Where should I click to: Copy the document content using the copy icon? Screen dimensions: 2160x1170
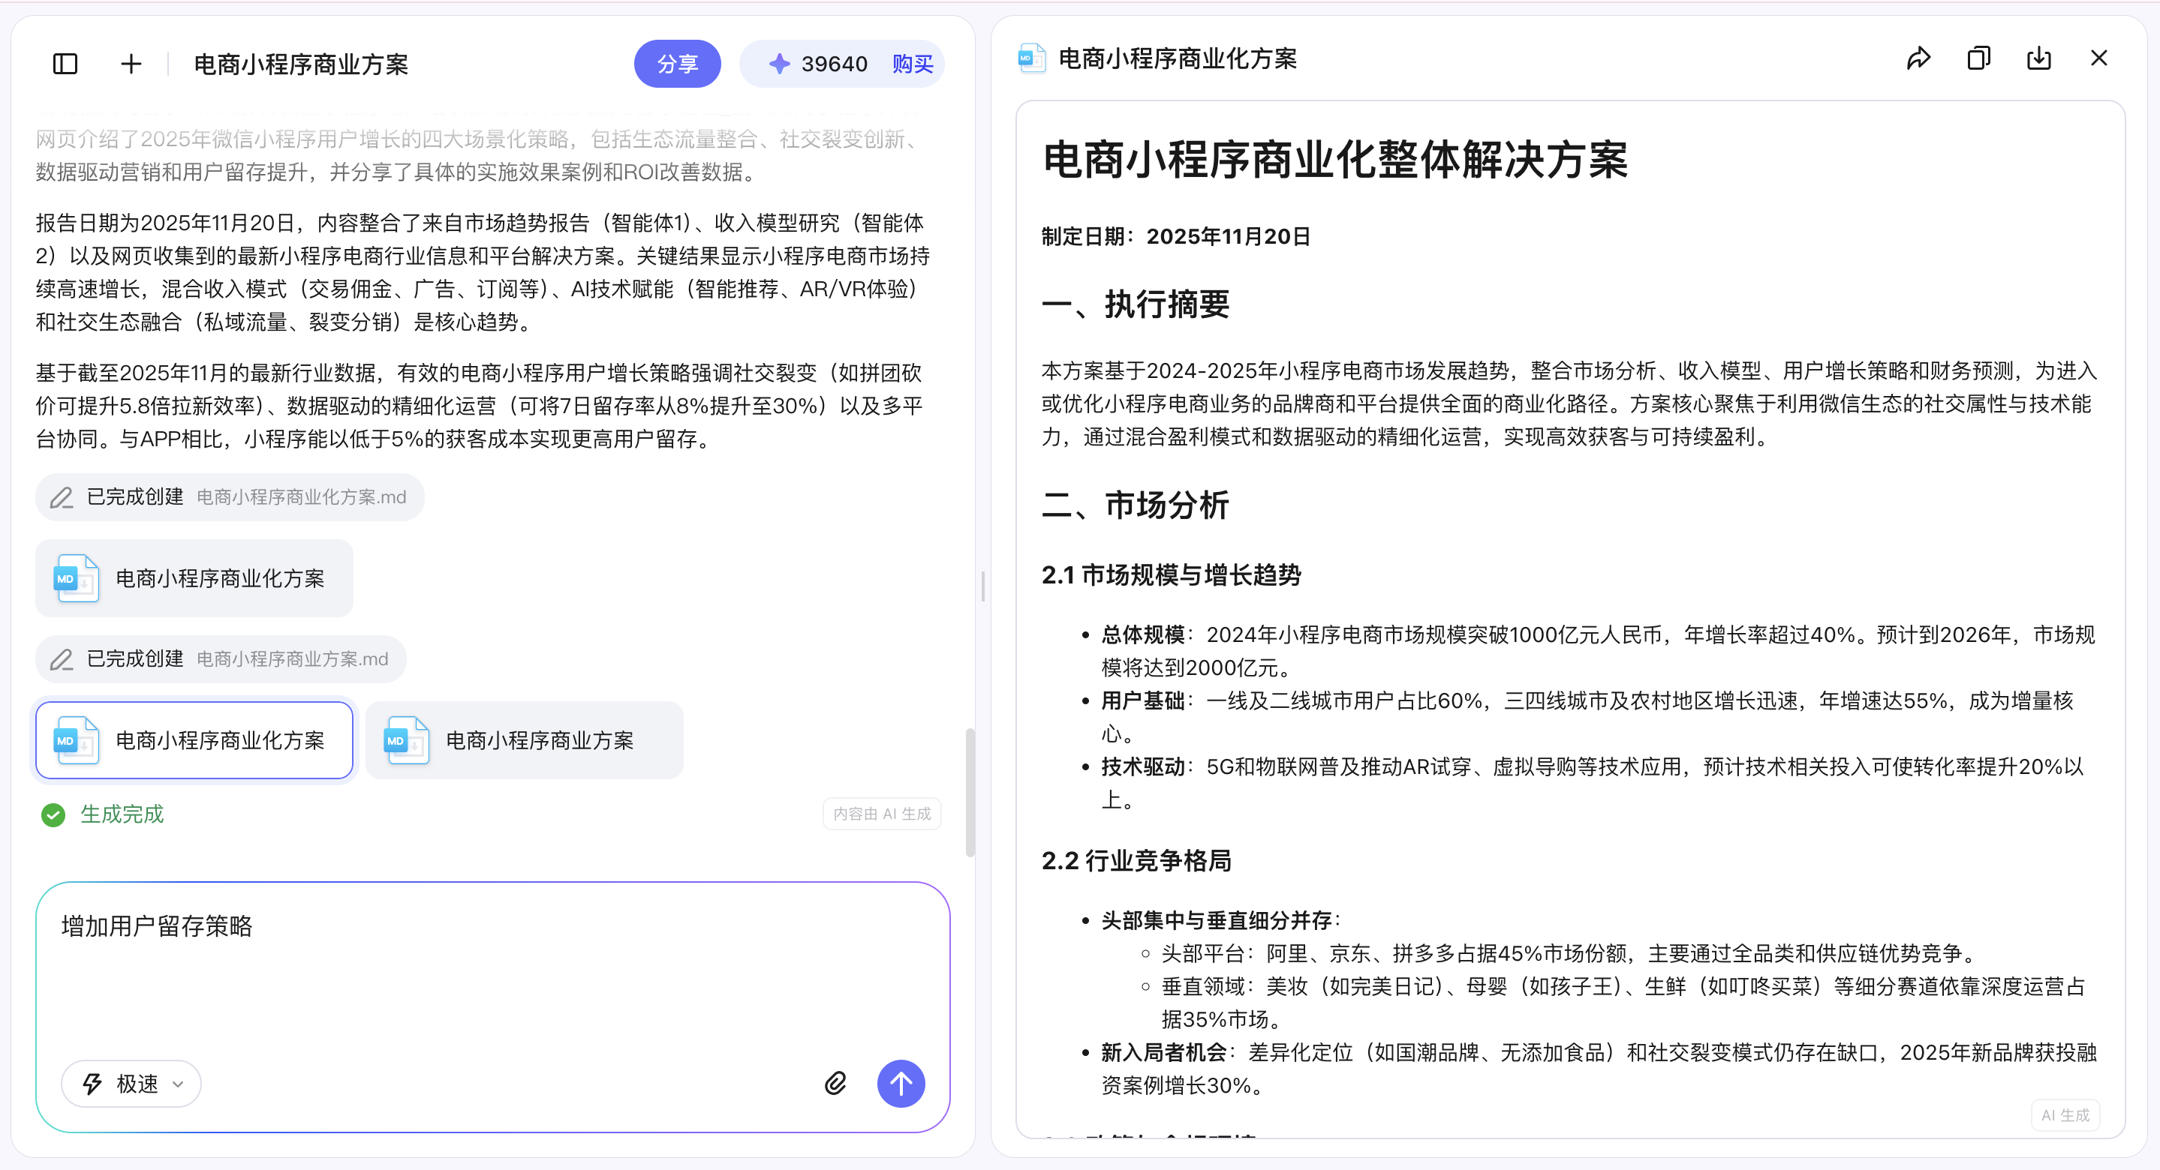[x=1979, y=57]
